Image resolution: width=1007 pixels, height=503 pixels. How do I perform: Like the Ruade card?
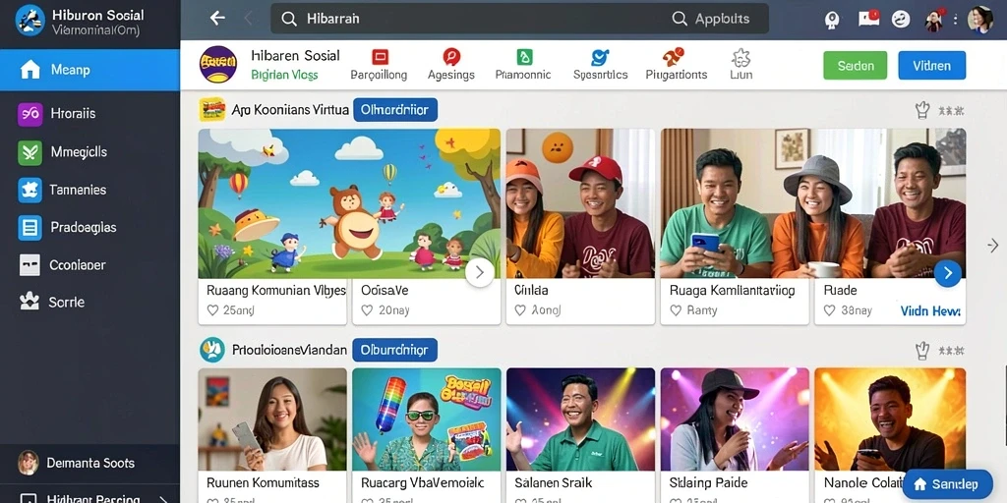tap(829, 310)
